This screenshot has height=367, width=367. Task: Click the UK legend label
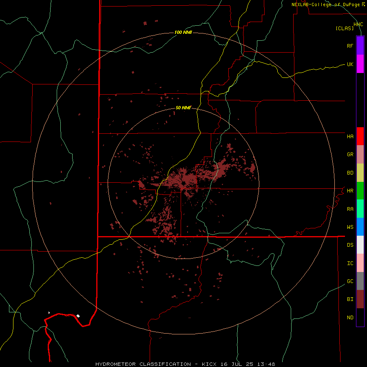tap(350, 64)
